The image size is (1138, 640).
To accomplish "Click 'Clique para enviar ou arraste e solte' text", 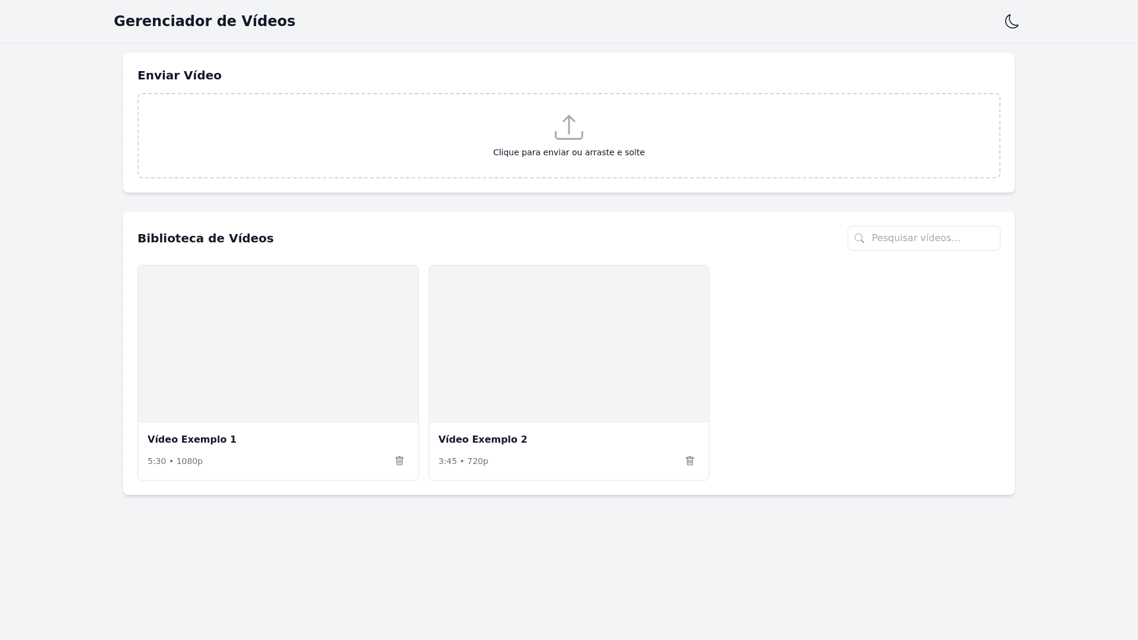I will (568, 152).
